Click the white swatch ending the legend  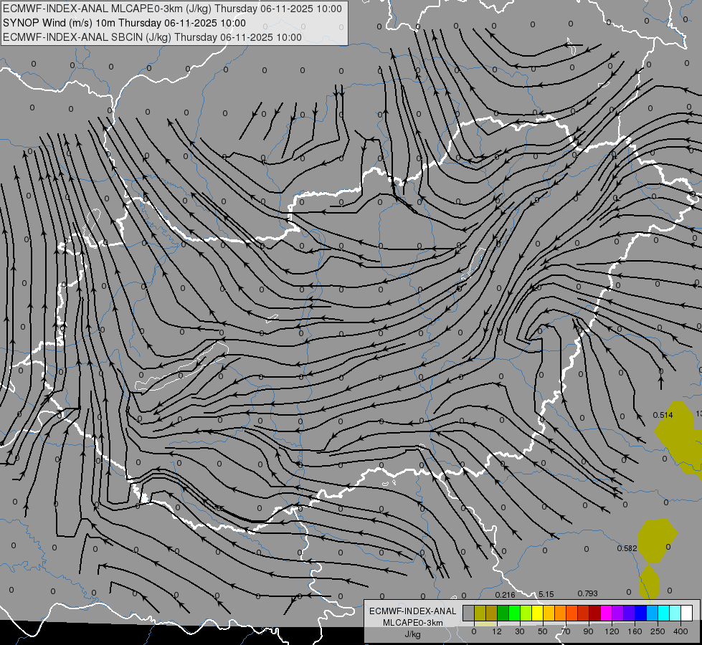[686, 613]
